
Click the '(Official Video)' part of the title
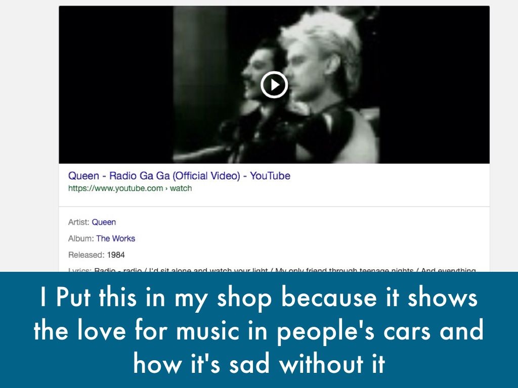206,176
